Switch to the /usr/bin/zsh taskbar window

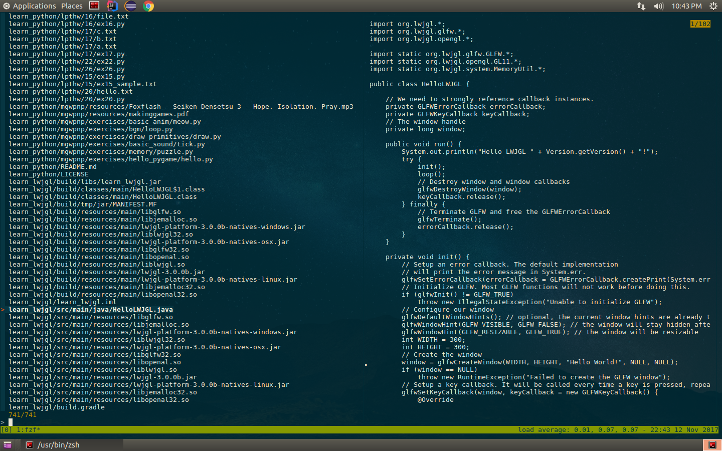pos(58,445)
